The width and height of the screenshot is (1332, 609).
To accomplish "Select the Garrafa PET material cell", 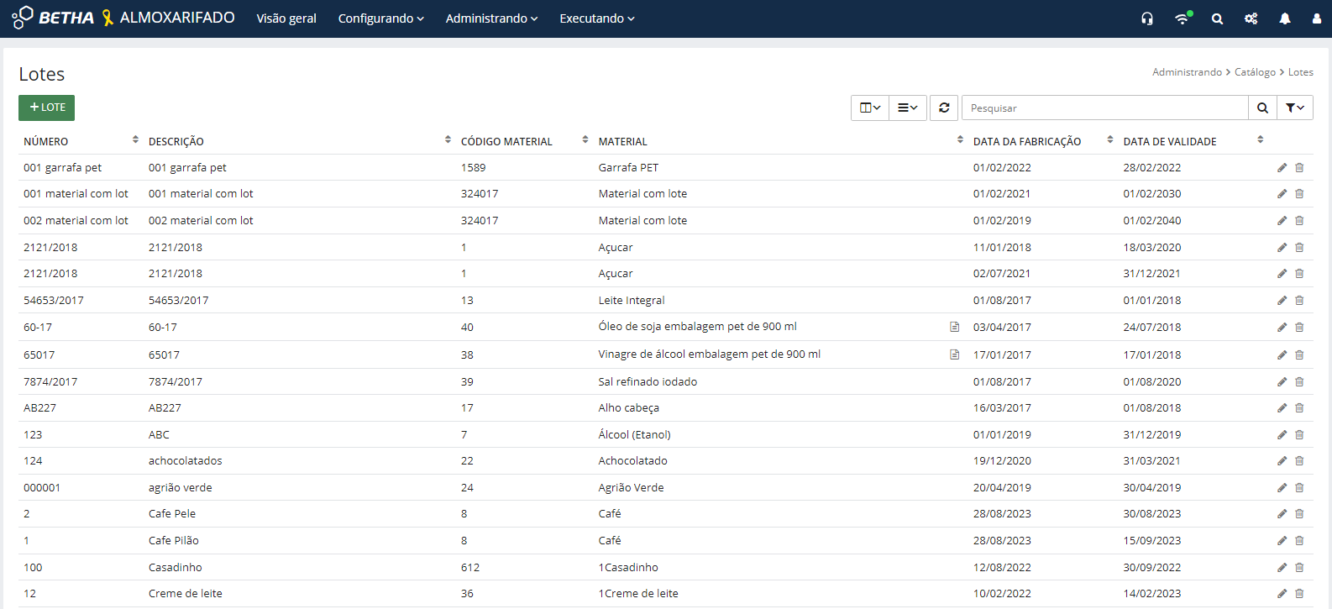I will tap(628, 168).
